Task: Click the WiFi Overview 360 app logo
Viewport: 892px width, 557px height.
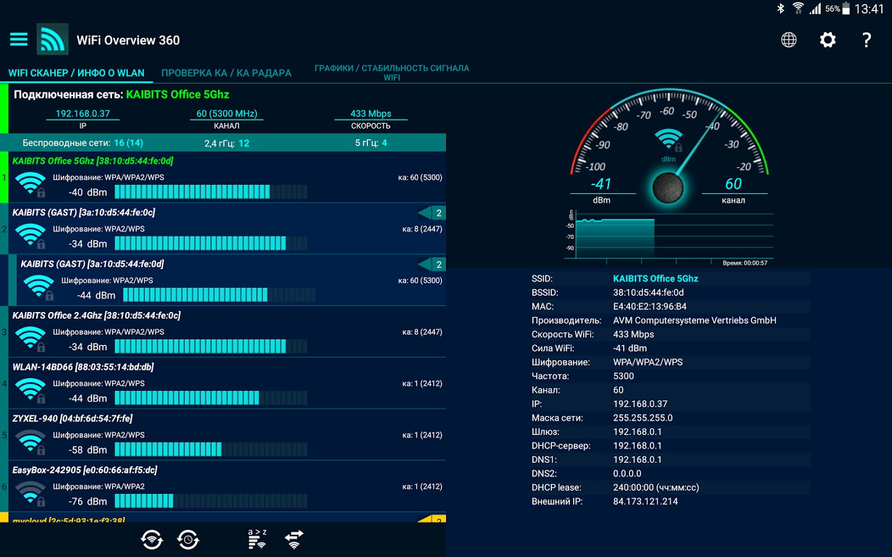Action: pos(53,40)
